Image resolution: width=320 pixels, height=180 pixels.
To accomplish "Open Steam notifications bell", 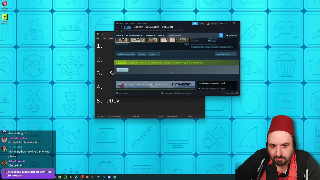I will click(202, 23).
